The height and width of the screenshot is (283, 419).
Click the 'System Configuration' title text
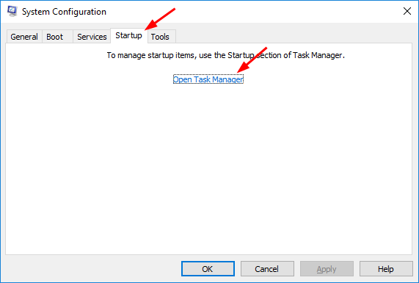pos(64,12)
